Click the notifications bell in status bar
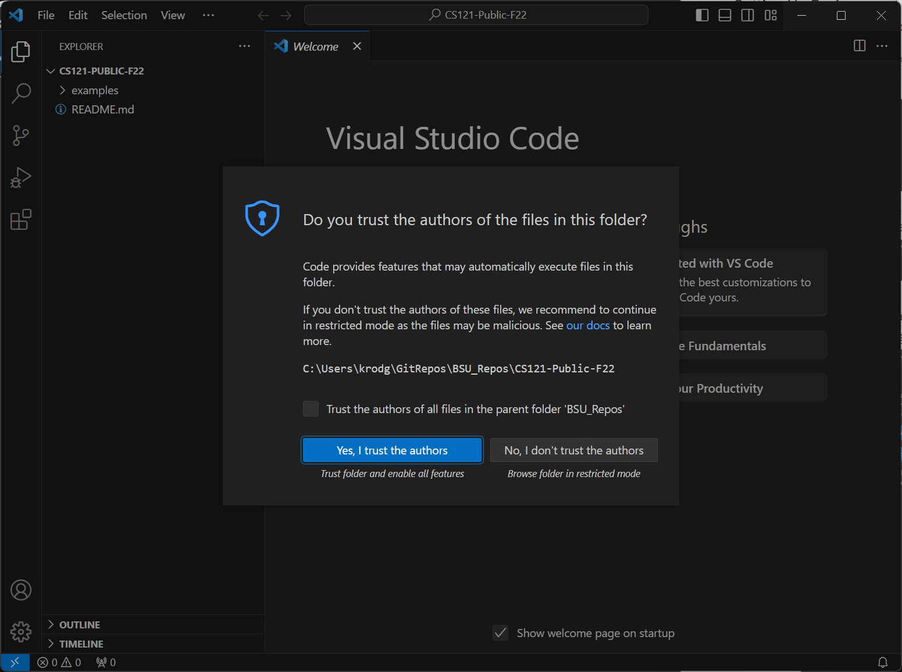The height and width of the screenshot is (672, 902). [x=882, y=662]
